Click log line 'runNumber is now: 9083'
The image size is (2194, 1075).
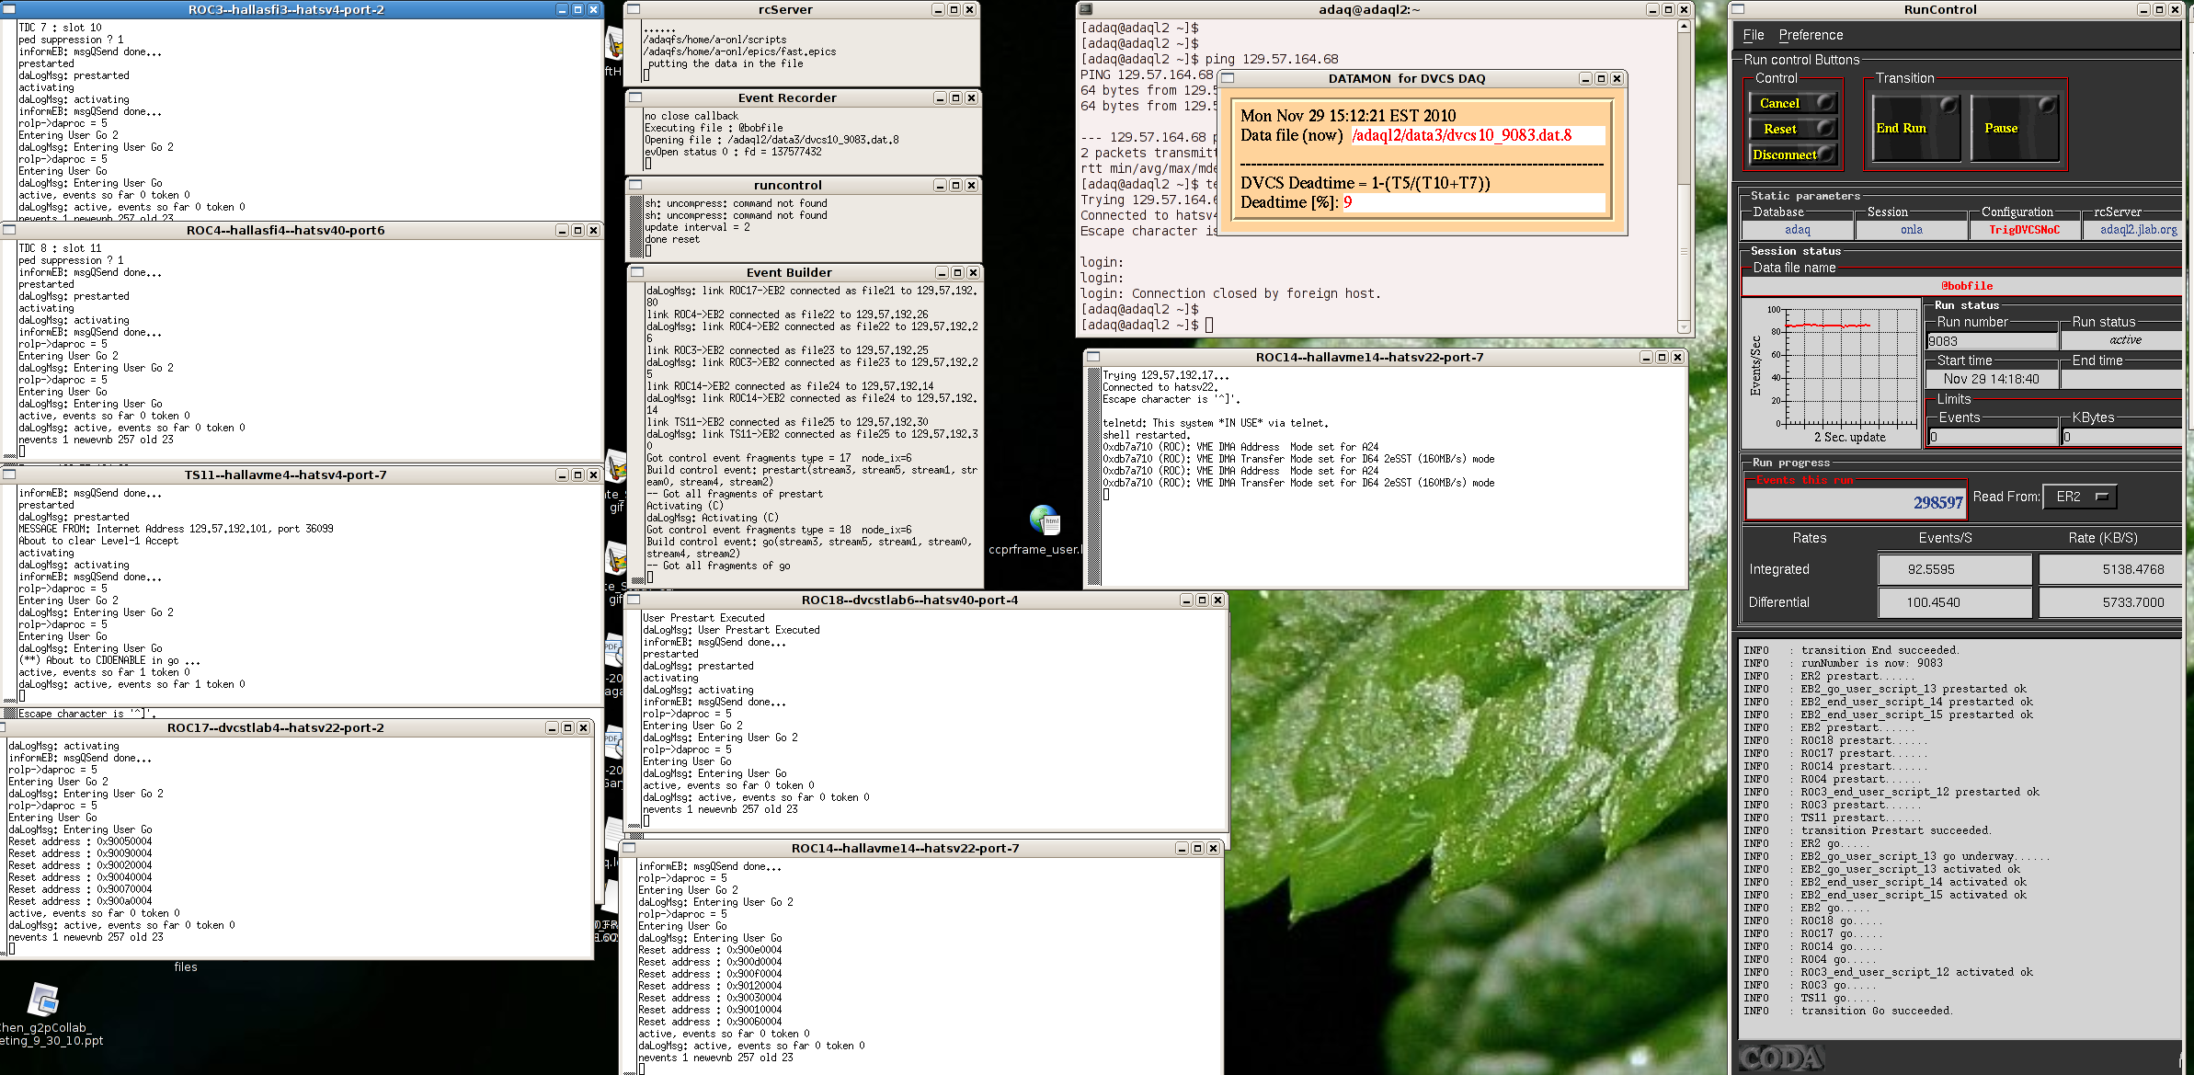(1871, 663)
